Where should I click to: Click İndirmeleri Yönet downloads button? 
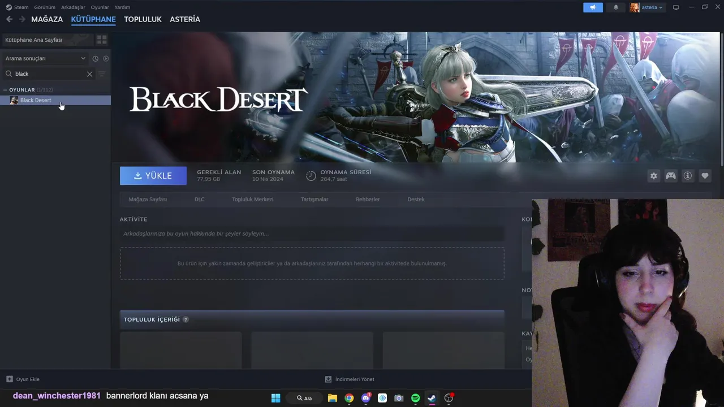pos(349,379)
